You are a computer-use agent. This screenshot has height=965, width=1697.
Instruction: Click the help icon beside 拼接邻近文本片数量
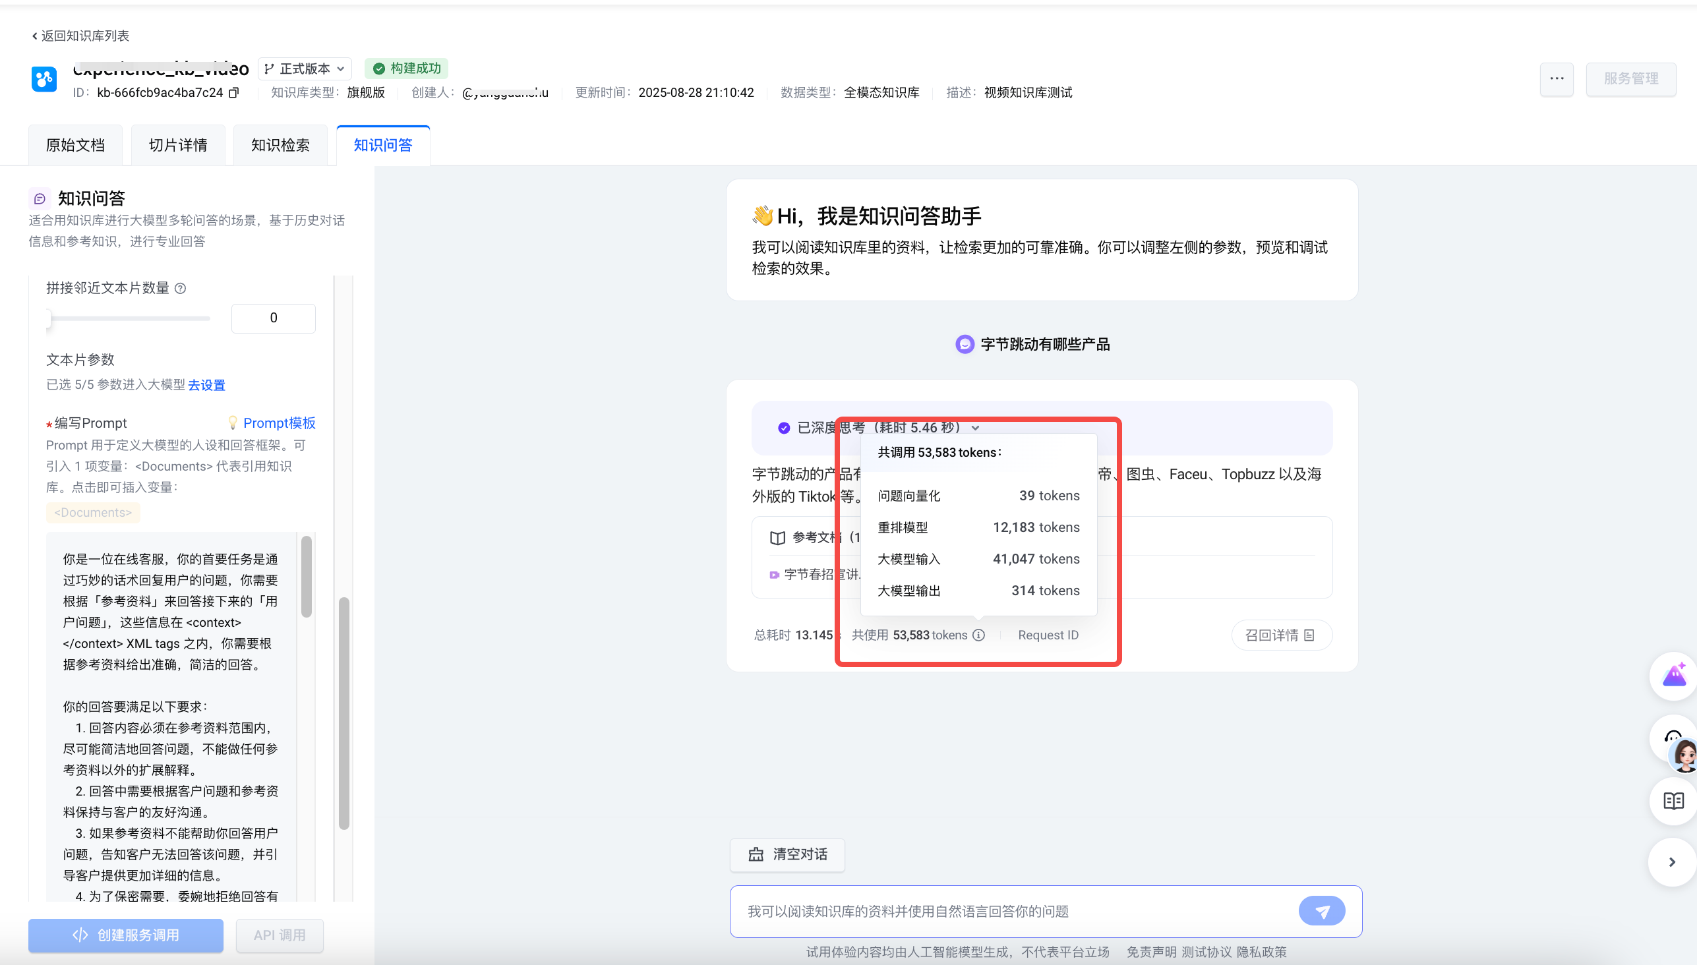[x=180, y=288]
